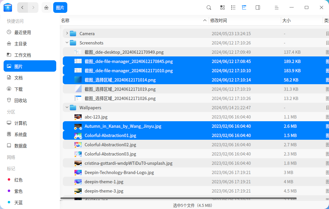The width and height of the screenshot is (329, 209).
Task: Toggle the tree view mode
Action: 244,7
